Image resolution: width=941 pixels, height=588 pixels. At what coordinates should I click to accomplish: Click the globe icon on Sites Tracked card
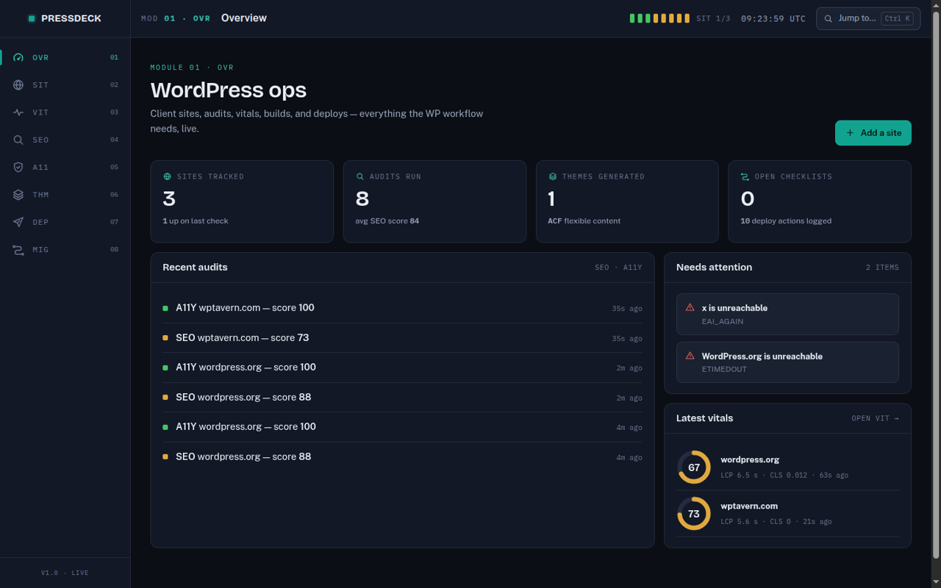[x=167, y=176]
